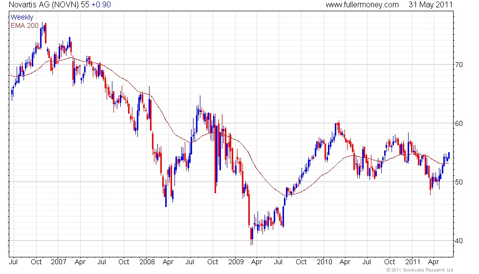The width and height of the screenshot is (479, 274).
Task: Select the Weekly legend label
Action: pos(22,18)
